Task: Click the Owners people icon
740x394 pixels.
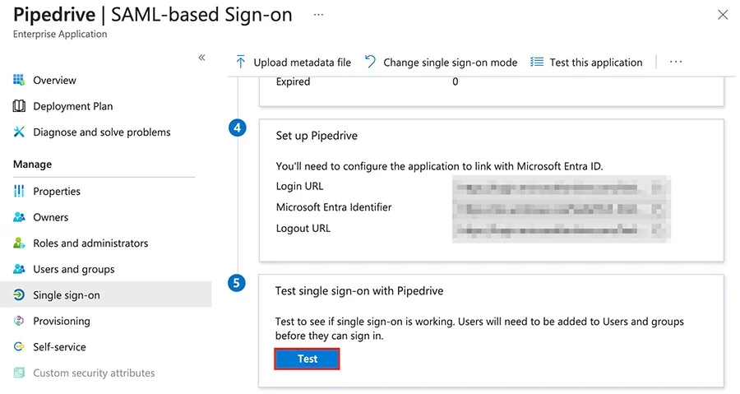Action: (19, 217)
